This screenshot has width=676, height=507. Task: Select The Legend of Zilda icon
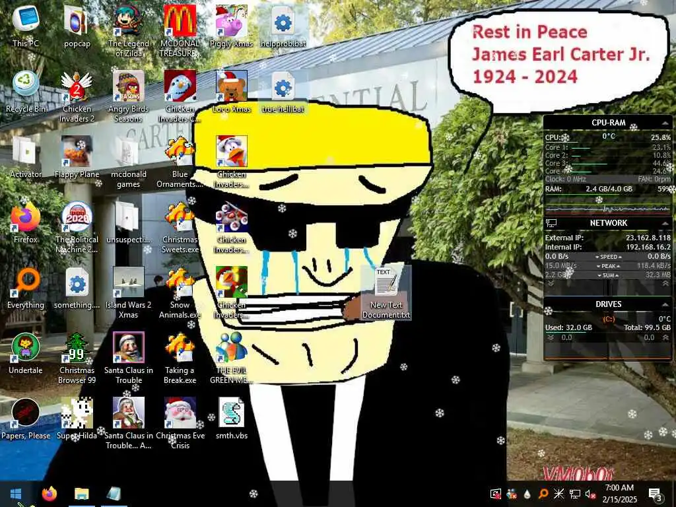coord(129,31)
